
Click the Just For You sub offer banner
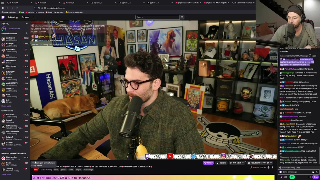click(x=153, y=178)
